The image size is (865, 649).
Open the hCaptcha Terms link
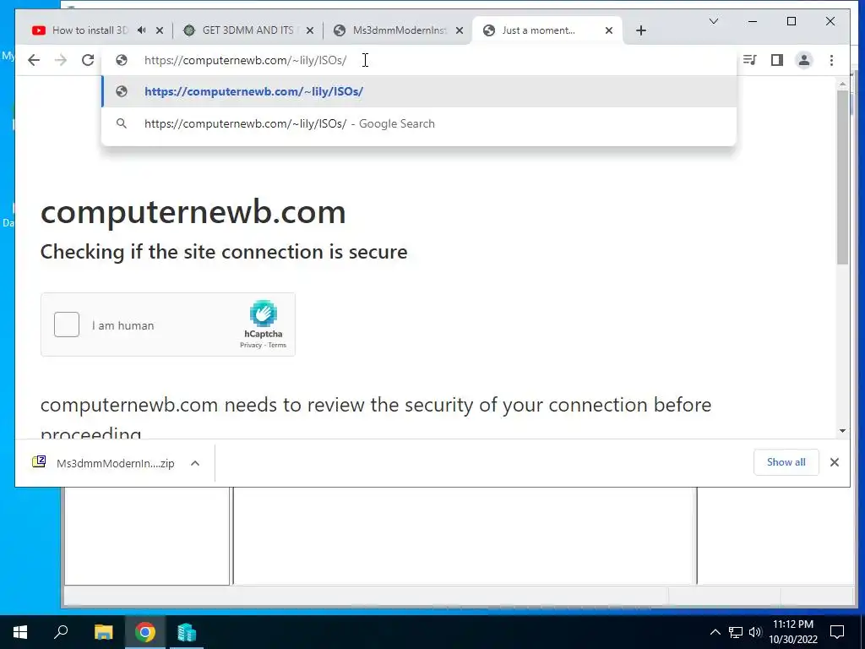point(277,345)
